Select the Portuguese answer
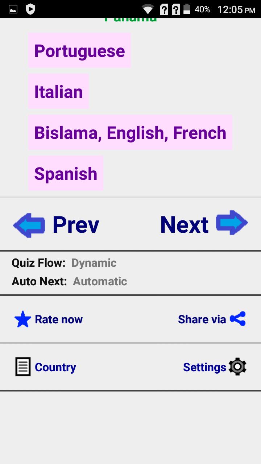The width and height of the screenshot is (261, 464). click(x=79, y=51)
